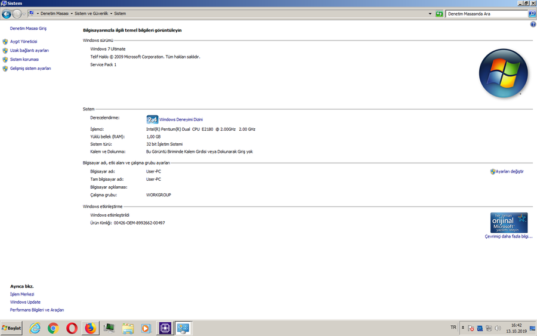The image size is (537, 336).
Task: Click shield icon beside Sistem koruması
Action: pos(5,60)
